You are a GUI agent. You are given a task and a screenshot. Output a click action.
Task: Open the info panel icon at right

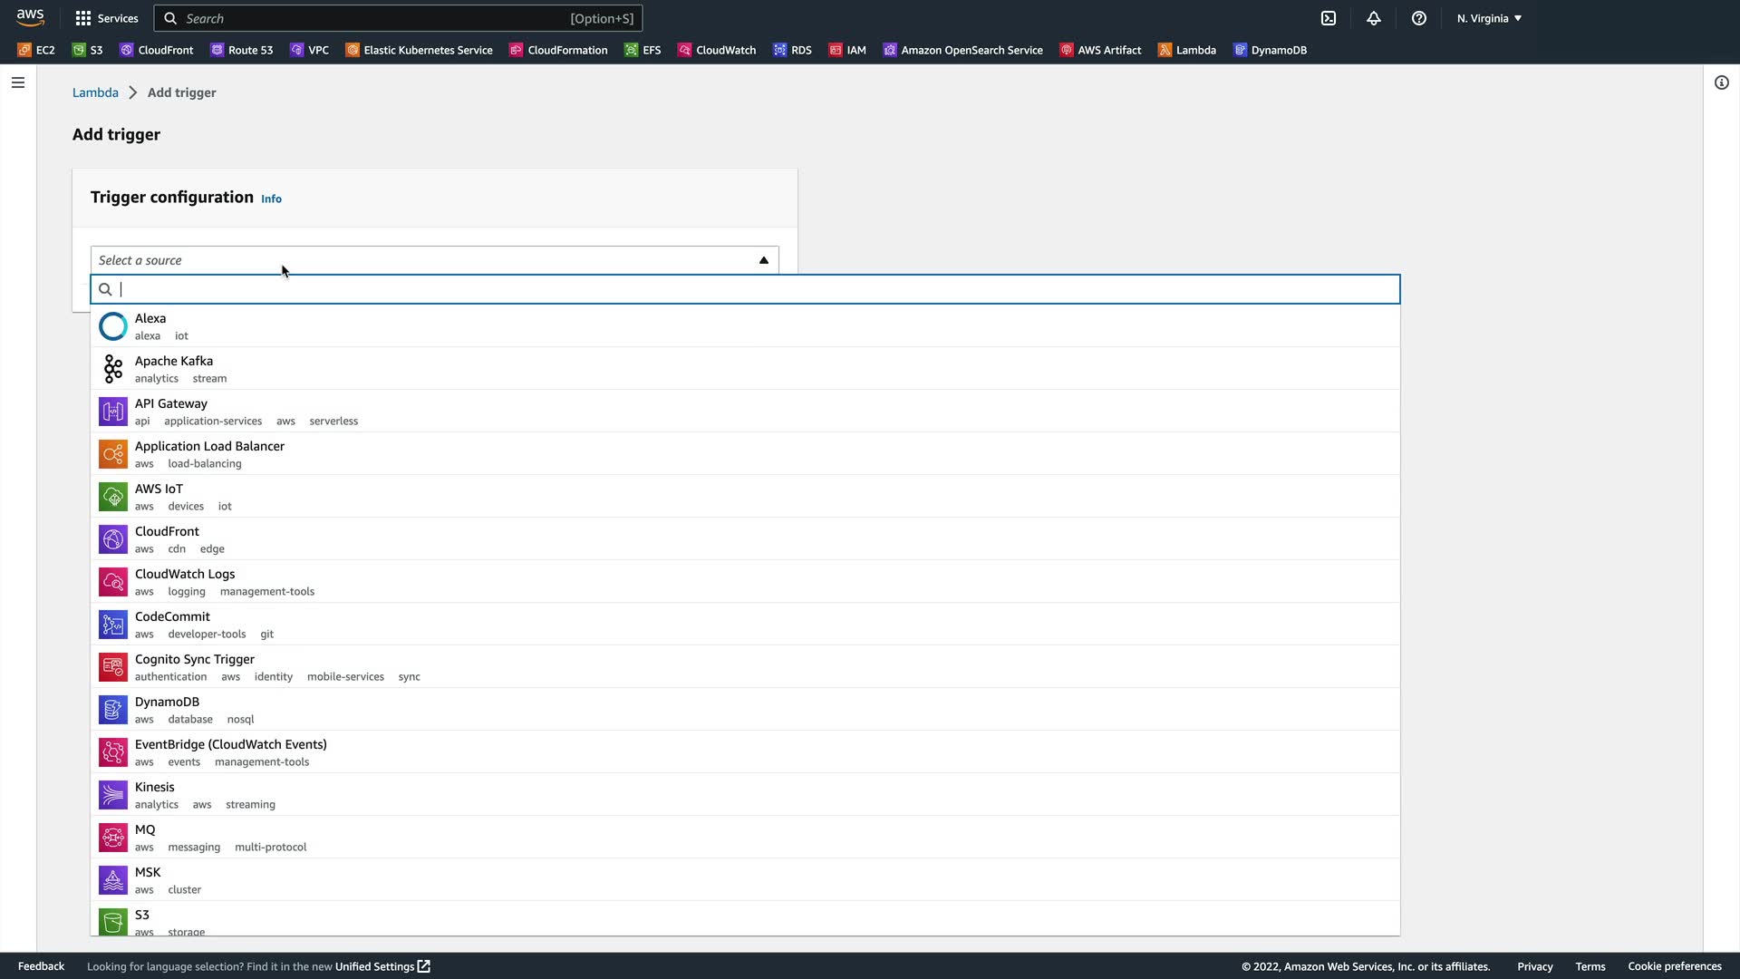[x=1721, y=82]
